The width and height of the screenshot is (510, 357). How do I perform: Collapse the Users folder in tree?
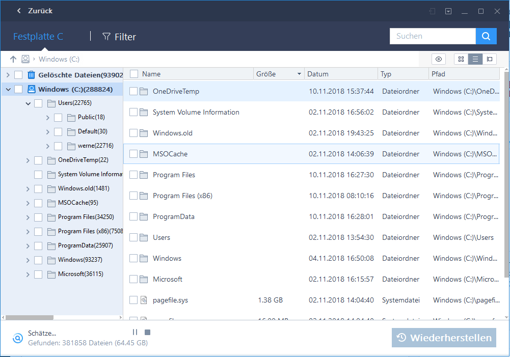pyautogui.click(x=28, y=103)
